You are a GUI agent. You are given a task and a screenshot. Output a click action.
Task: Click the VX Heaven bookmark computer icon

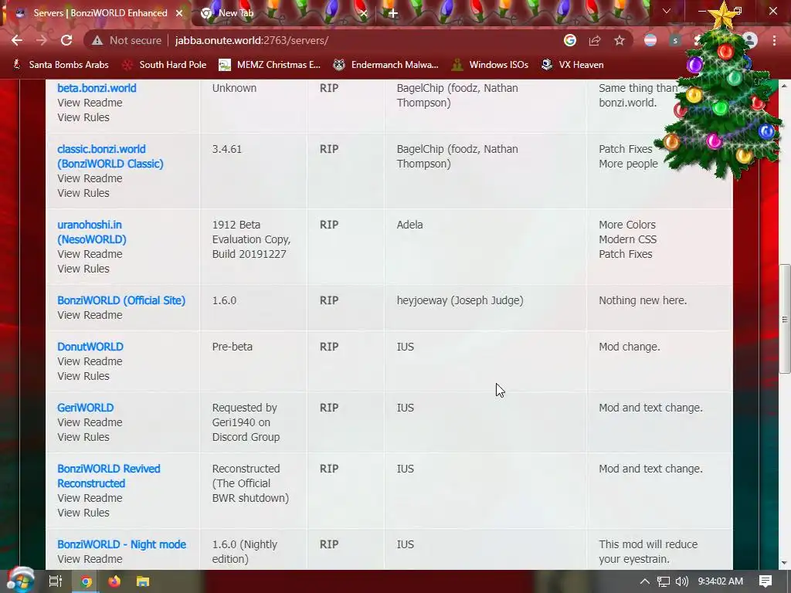547,65
